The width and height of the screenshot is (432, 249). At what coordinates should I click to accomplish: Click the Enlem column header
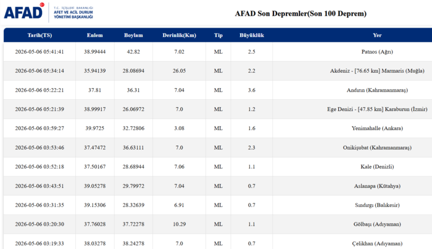(x=95, y=35)
